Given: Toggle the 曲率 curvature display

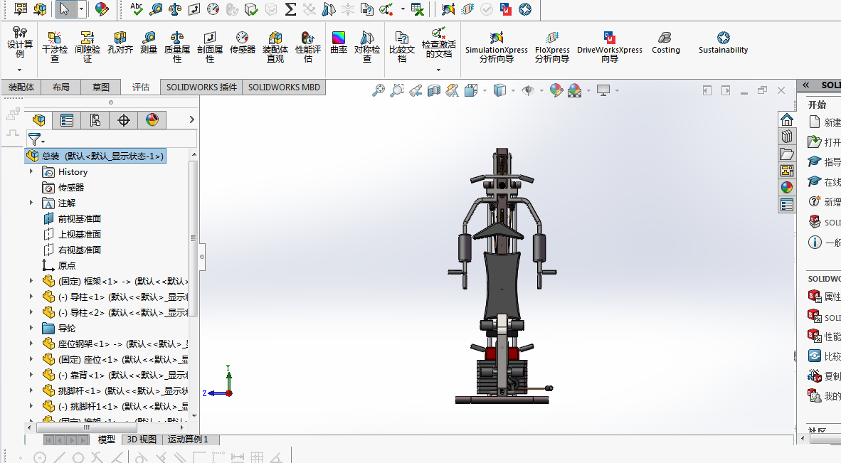Looking at the screenshot, I should coord(339,43).
